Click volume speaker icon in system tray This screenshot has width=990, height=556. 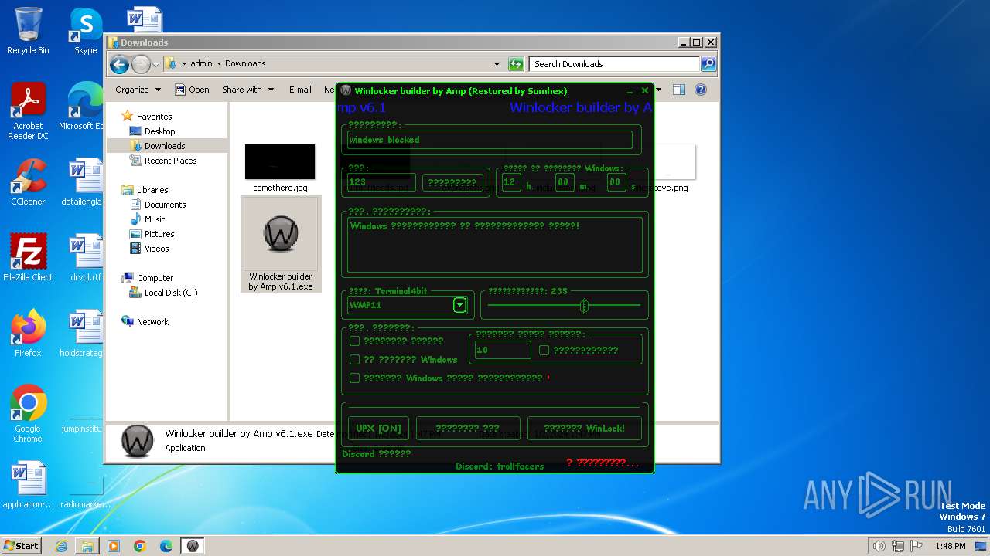879,546
